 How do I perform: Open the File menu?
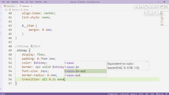coord(3,2)
